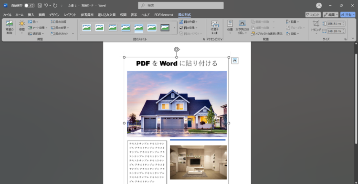Click the height spinner arrows
The height and width of the screenshot is (184, 358).
[x=344, y=23]
